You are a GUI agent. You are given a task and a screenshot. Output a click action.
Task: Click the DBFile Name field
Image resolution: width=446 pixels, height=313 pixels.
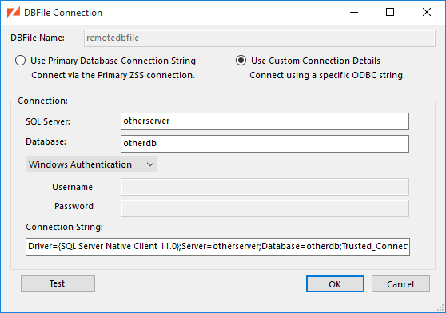point(260,38)
